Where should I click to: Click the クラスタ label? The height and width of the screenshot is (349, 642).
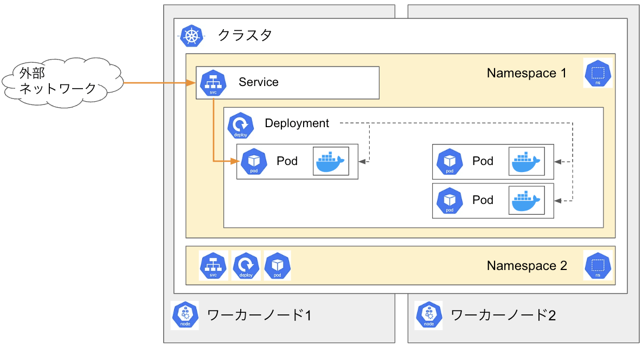click(x=245, y=35)
